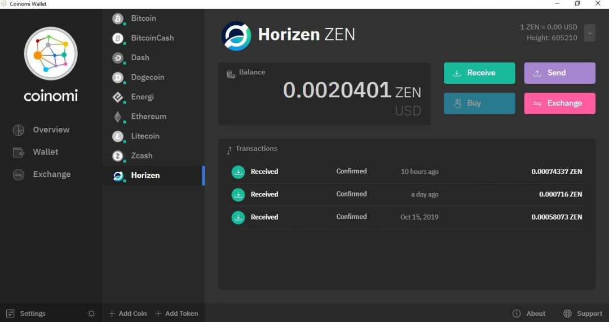
Task: Open the Zcash coin icon
Action: click(x=118, y=156)
